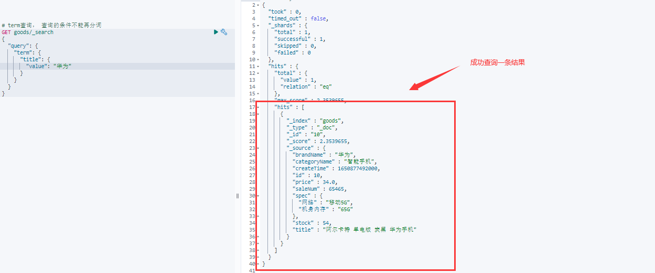Click the "title" : "阿尔卡特..." response line
The width and height of the screenshot is (655, 273).
click(x=355, y=230)
